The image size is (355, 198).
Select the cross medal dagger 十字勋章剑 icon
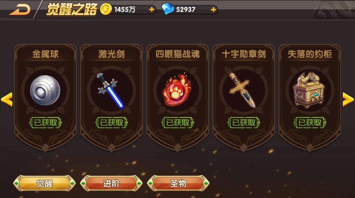pyautogui.click(x=242, y=90)
